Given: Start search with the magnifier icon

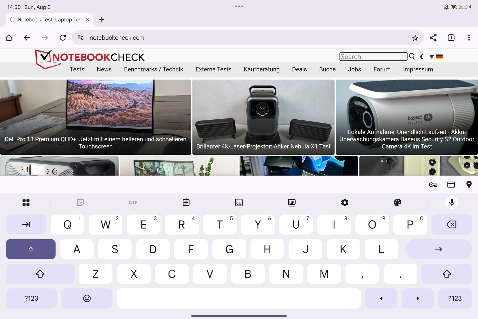Looking at the screenshot, I should [412, 57].
